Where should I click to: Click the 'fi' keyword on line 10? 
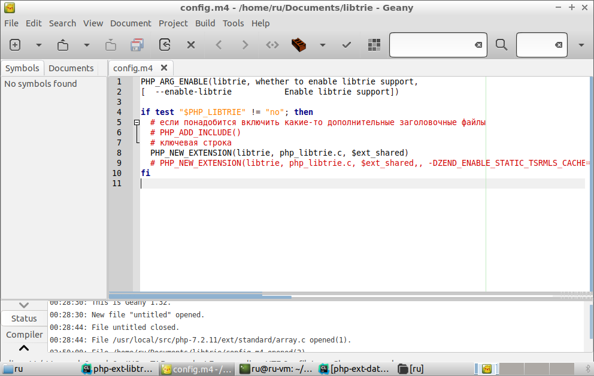pyautogui.click(x=146, y=173)
